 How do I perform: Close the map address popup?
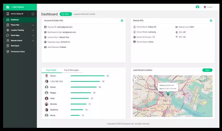click(x=177, y=84)
